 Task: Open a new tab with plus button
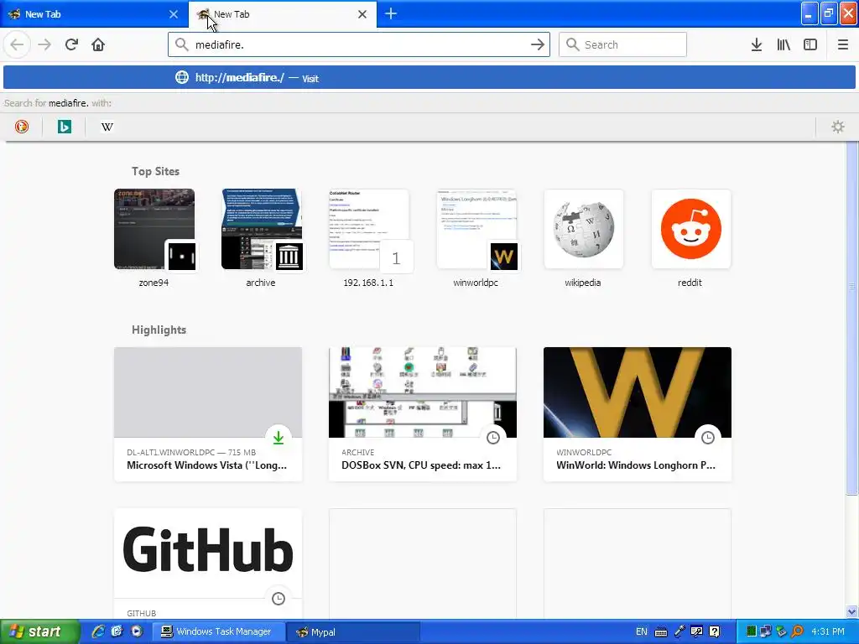(x=391, y=13)
